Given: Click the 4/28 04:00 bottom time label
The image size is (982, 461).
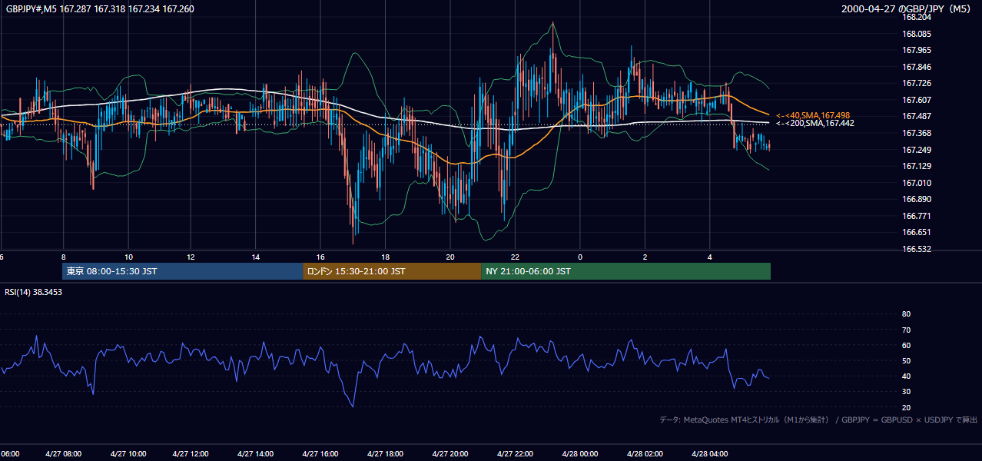Looking at the screenshot, I should point(708,453).
